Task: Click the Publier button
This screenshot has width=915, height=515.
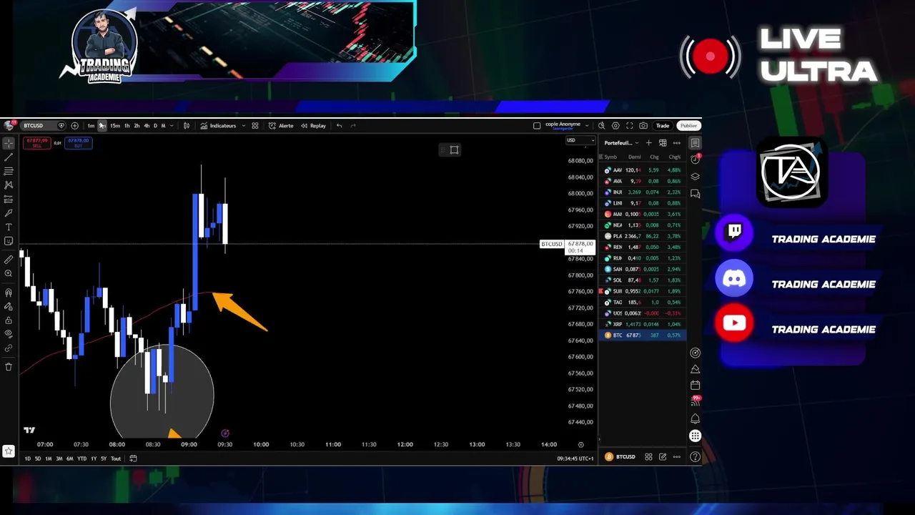Action: coord(688,126)
